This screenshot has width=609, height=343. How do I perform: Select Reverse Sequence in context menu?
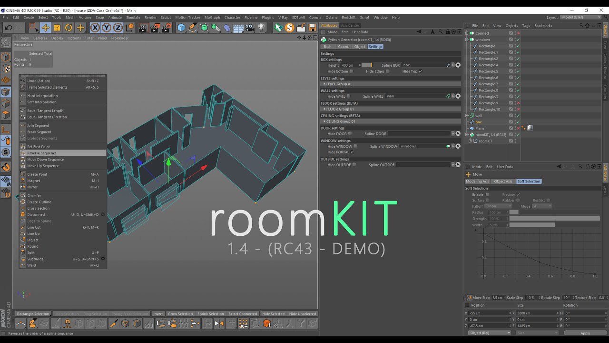(x=63, y=153)
